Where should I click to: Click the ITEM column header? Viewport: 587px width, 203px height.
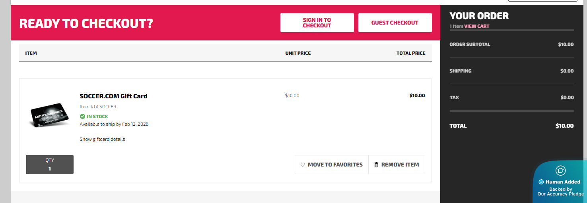31,53
